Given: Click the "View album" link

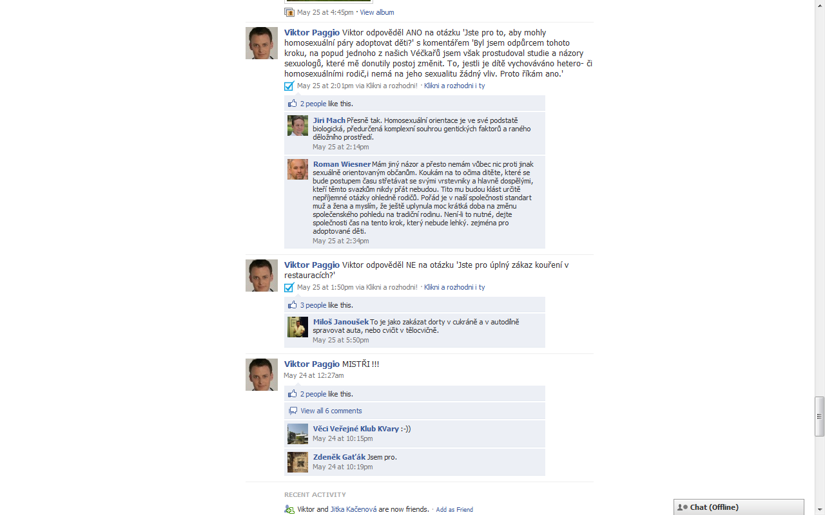Looking at the screenshot, I should [377, 12].
